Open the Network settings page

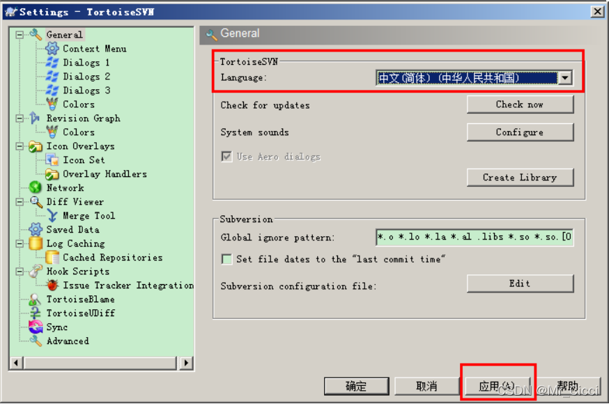(65, 188)
